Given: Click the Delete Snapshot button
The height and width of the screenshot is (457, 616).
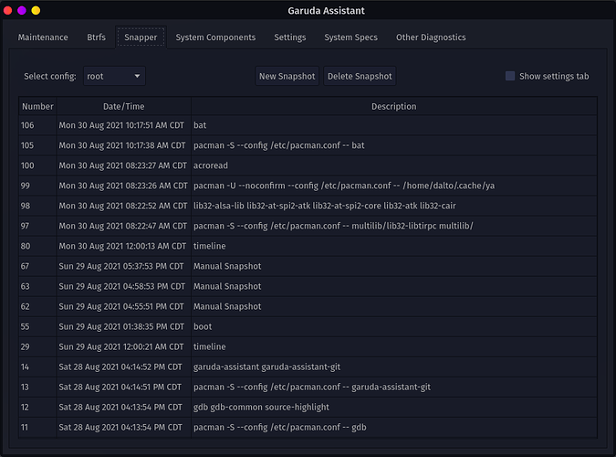Looking at the screenshot, I should click(360, 76).
